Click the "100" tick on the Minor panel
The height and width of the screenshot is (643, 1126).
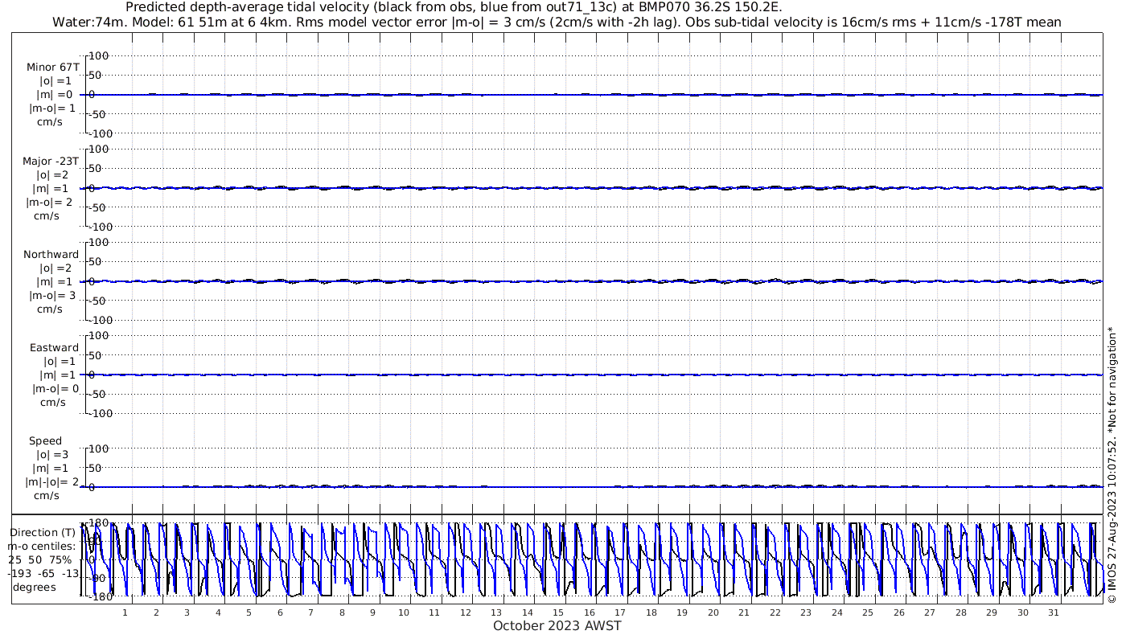pos(98,56)
